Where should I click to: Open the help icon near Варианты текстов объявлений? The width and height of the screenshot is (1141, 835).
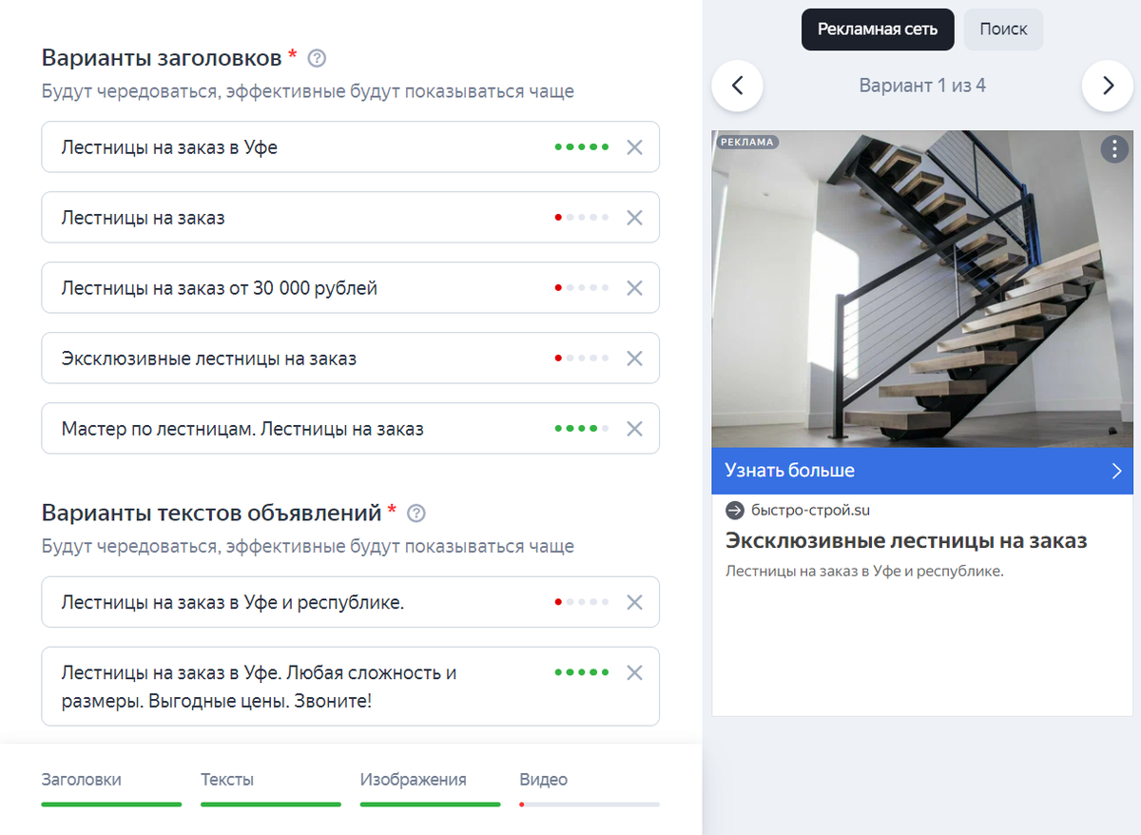(416, 514)
